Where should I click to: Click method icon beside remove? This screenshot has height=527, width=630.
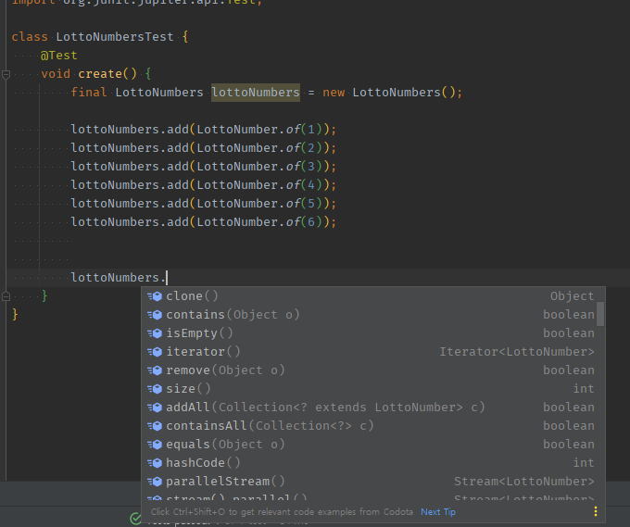click(x=155, y=370)
